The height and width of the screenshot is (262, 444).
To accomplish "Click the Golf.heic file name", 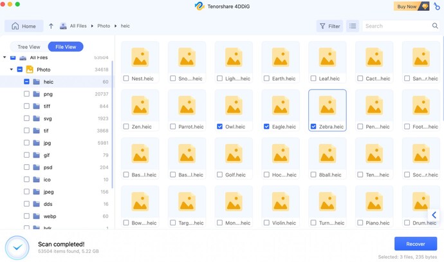I will (x=236, y=174).
